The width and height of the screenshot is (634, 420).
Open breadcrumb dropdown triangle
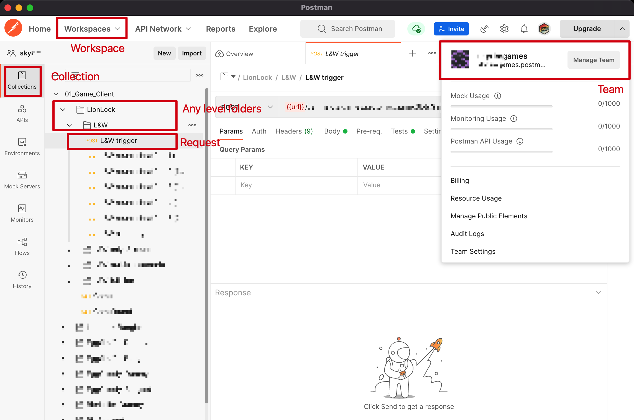coord(233,77)
